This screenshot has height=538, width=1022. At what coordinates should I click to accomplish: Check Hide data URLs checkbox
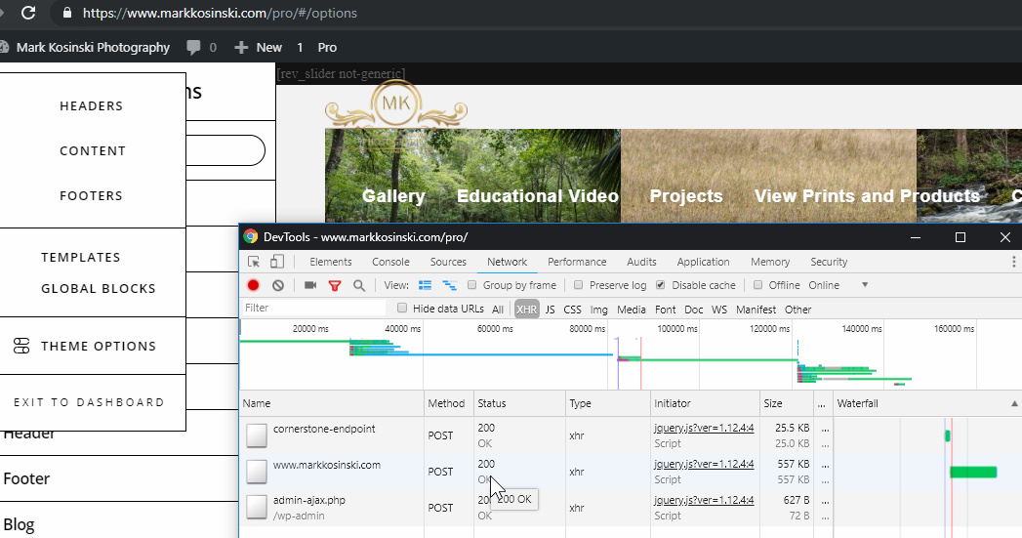(402, 308)
